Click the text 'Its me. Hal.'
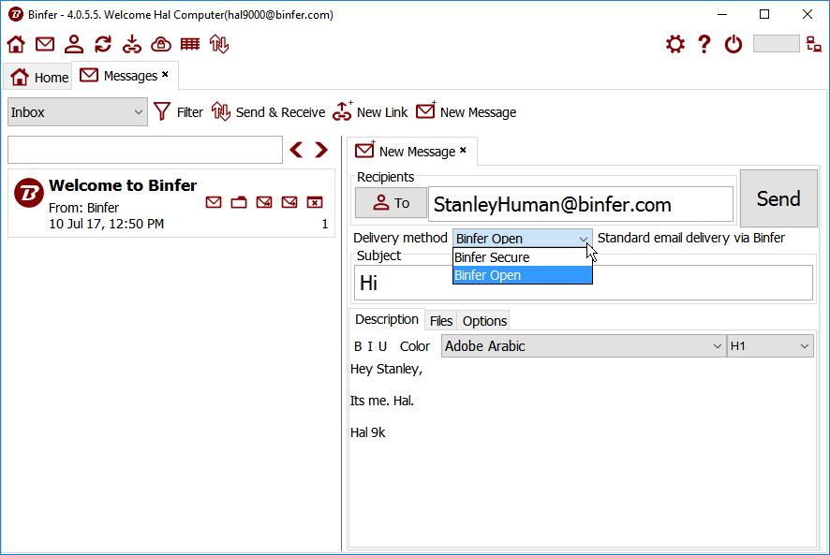The height and width of the screenshot is (555, 830). 381,401
